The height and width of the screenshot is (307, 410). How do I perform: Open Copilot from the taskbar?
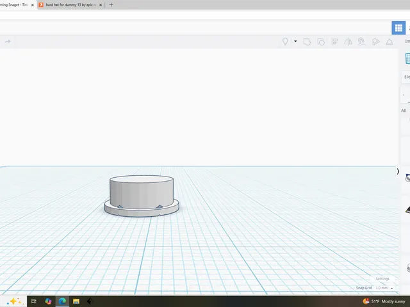click(x=48, y=301)
